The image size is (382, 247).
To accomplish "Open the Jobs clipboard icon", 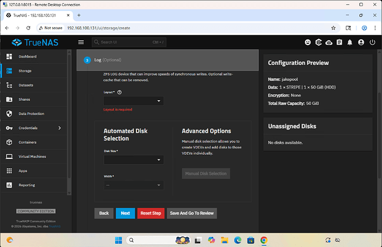I will 339,42.
